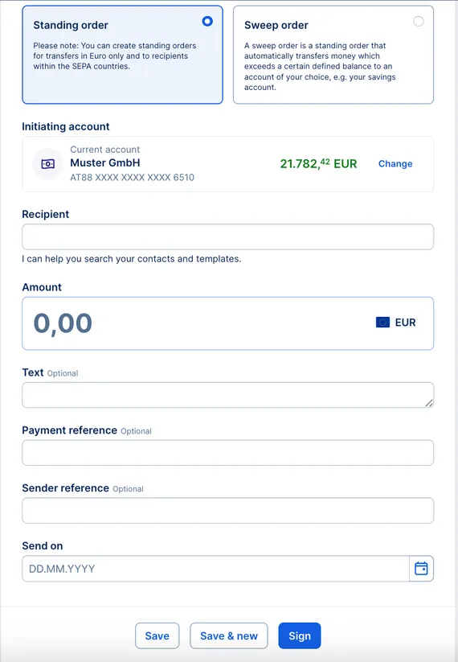458x662 pixels.
Task: Click into the optional Text field
Action: 227,395
